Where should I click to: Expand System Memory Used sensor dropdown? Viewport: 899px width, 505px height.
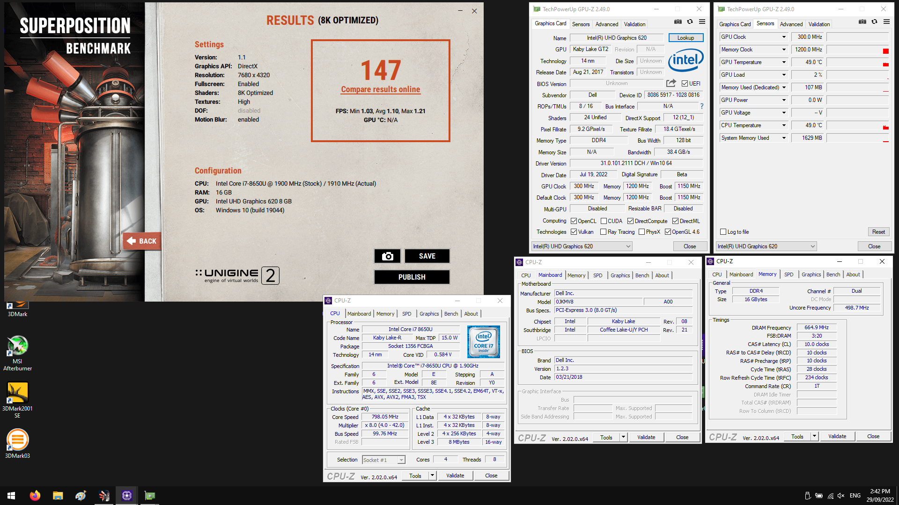click(x=784, y=138)
